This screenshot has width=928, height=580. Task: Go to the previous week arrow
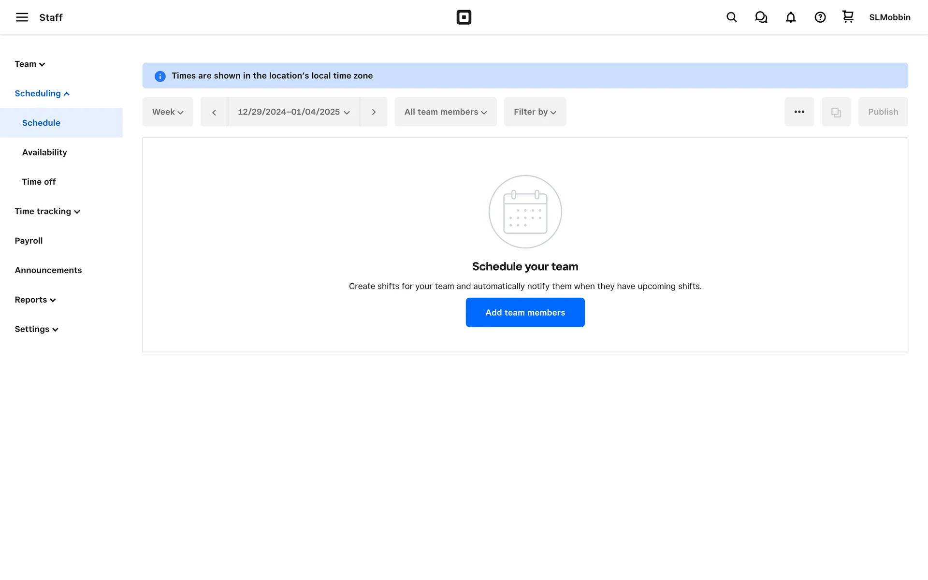[x=214, y=112]
